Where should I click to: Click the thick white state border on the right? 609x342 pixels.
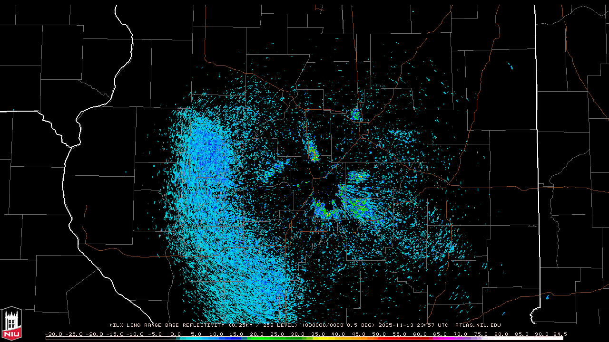pos(538,142)
